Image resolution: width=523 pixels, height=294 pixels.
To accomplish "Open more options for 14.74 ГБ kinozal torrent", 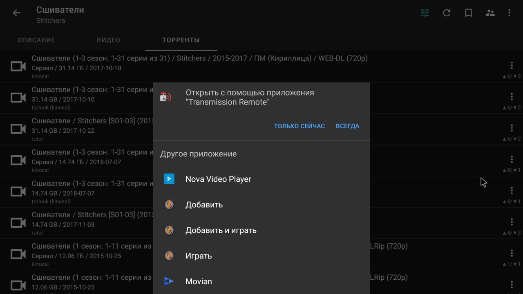I will (x=512, y=159).
